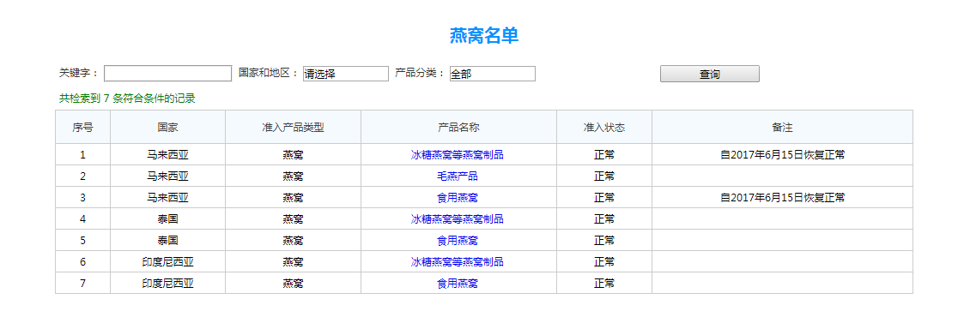
Task: Open the 毛燕产品 link in row 2
Action: [x=457, y=176]
